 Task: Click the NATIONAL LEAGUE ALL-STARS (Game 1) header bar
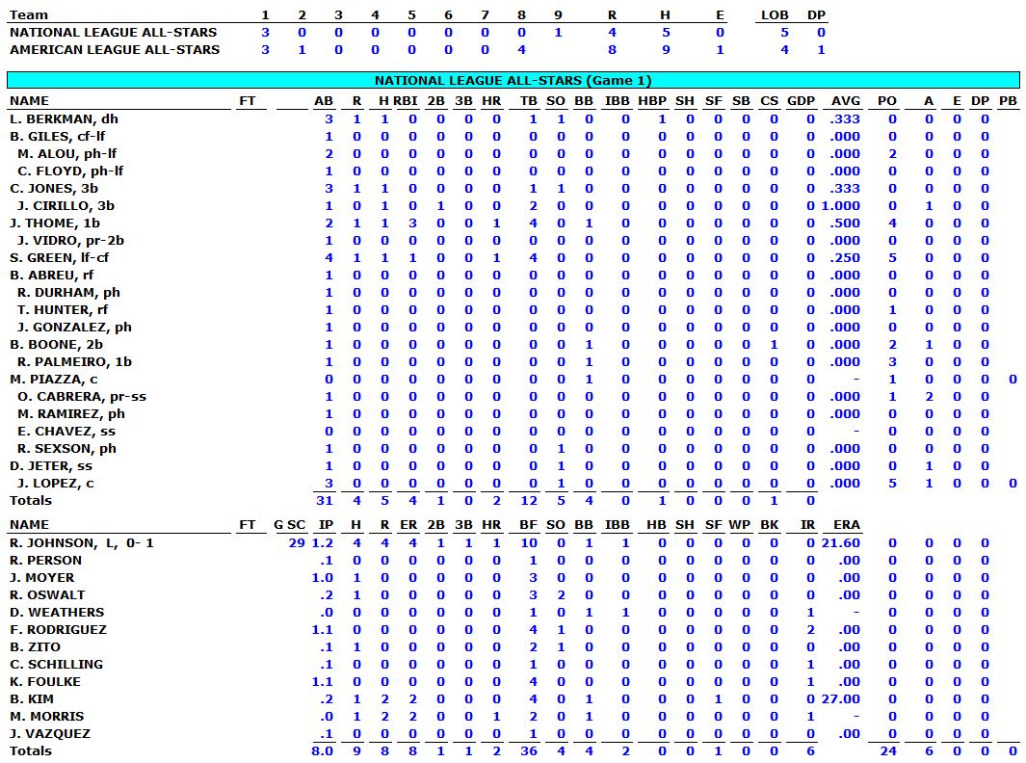(513, 81)
